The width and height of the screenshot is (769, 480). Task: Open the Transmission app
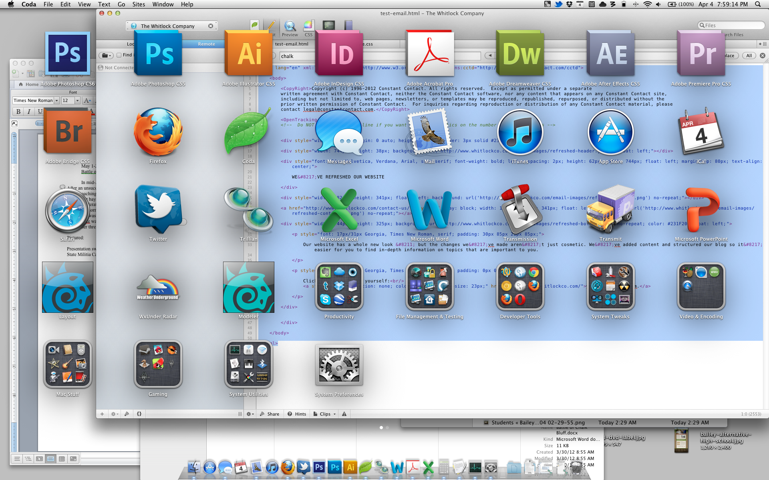pos(520,209)
